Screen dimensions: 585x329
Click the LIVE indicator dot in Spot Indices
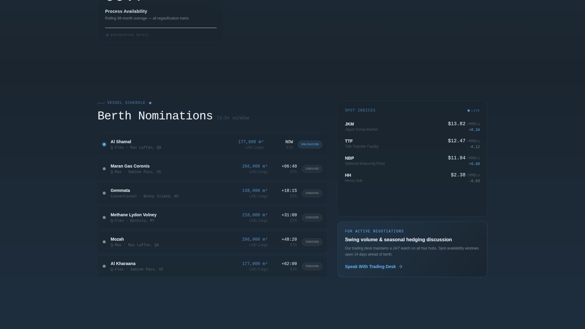tap(469, 111)
